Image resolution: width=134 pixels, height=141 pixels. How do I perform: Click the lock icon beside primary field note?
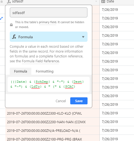click(x=11, y=25)
